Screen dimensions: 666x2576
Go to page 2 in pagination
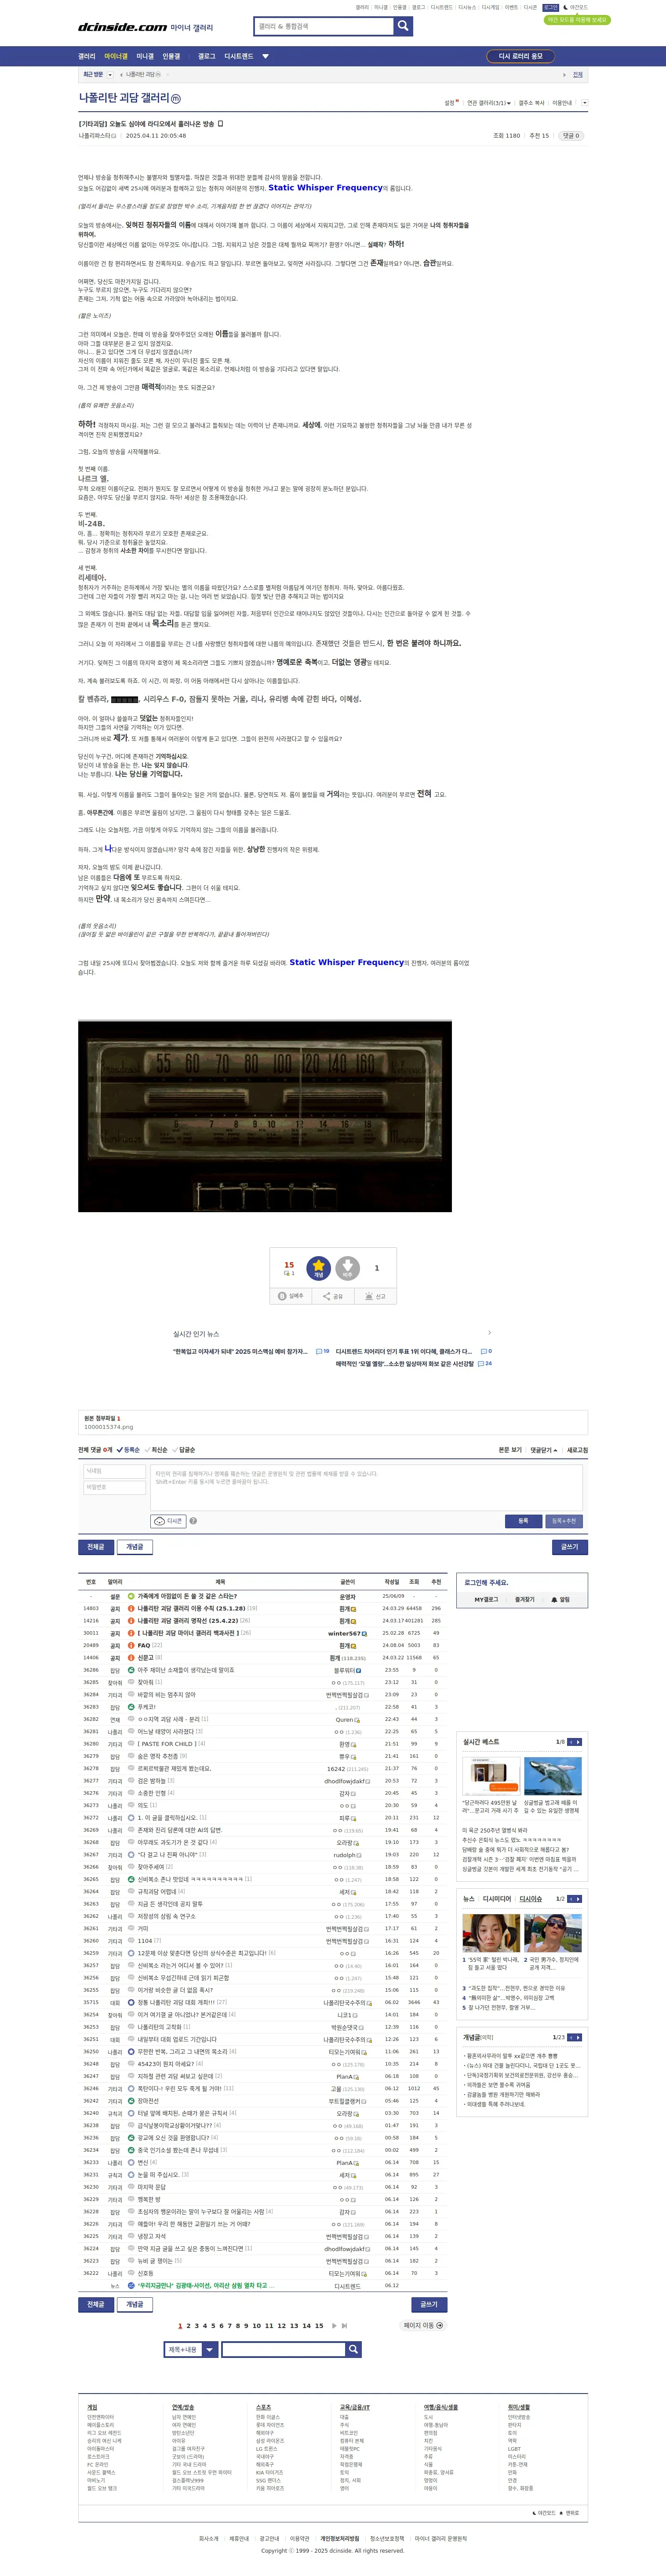pos(188,2326)
